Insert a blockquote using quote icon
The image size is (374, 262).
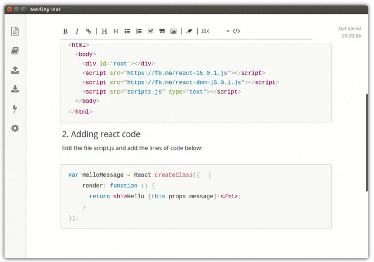coord(162,31)
